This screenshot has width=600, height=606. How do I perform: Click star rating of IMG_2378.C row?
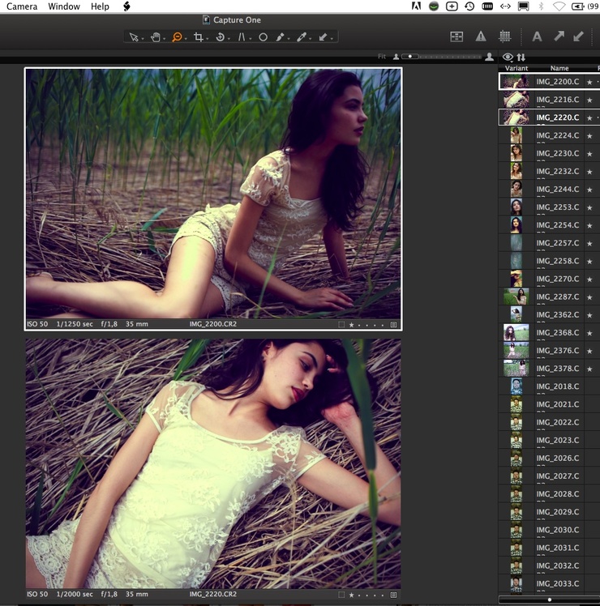pos(589,369)
